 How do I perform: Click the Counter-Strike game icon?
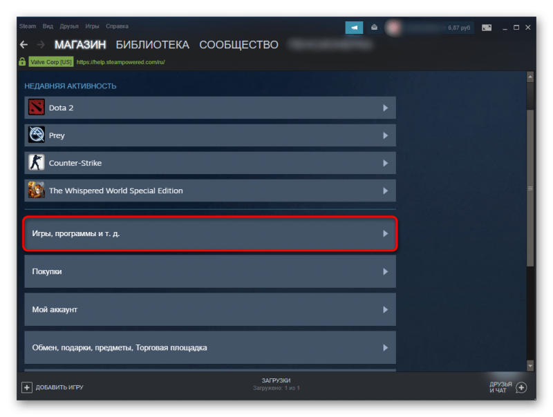point(37,163)
